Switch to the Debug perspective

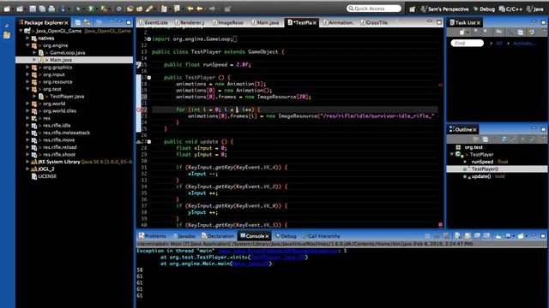click(484, 9)
